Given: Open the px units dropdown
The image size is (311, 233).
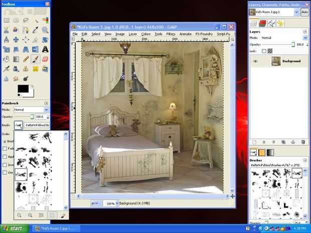Looking at the screenshot, I should click(95, 203).
